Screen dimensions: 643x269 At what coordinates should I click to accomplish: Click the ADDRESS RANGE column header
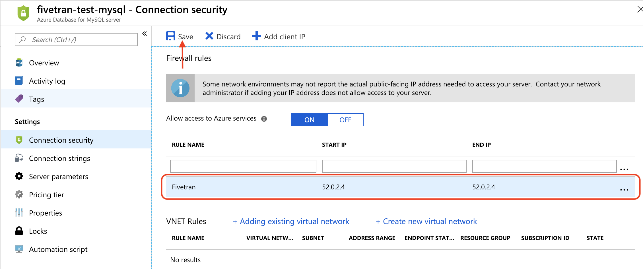pos(372,238)
